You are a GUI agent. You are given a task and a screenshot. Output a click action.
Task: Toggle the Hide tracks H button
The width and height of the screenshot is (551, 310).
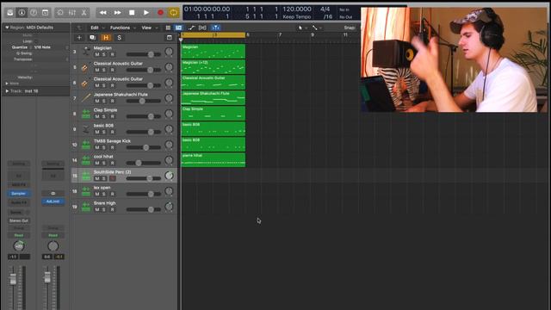tap(106, 38)
